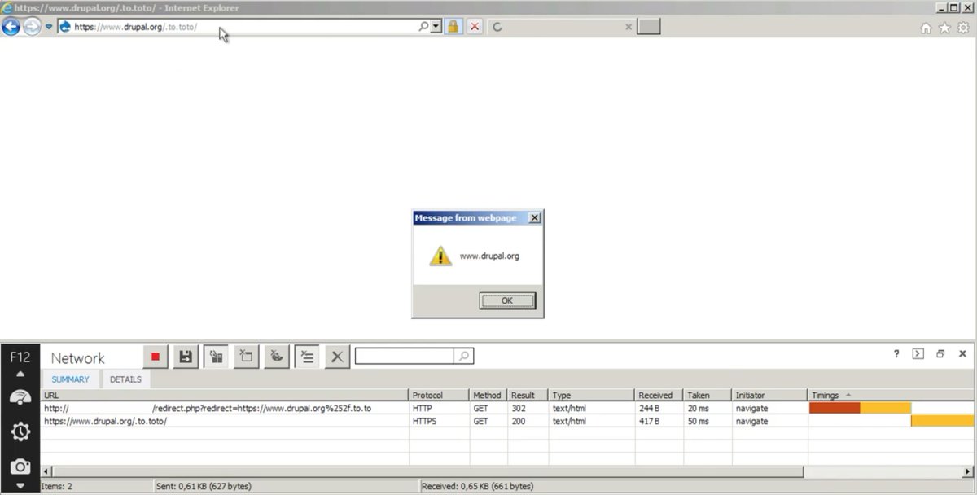The image size is (977, 495).
Task: Click the 302 result cell
Action: point(528,408)
